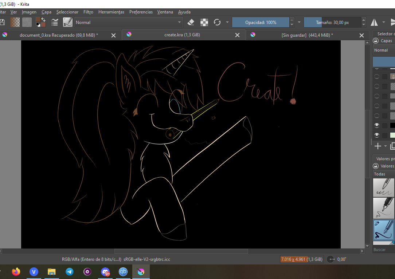395x279 pixels.
Task: Click the duplicate layer icon beside the plus
Action: coord(392,146)
